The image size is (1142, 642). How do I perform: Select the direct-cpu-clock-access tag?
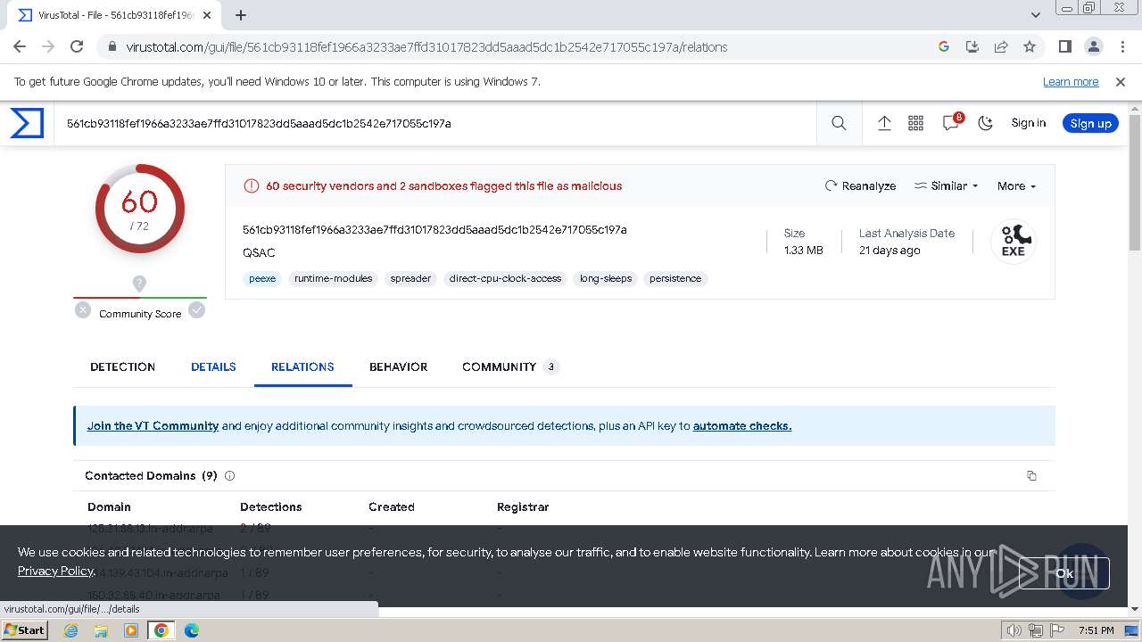coord(505,278)
